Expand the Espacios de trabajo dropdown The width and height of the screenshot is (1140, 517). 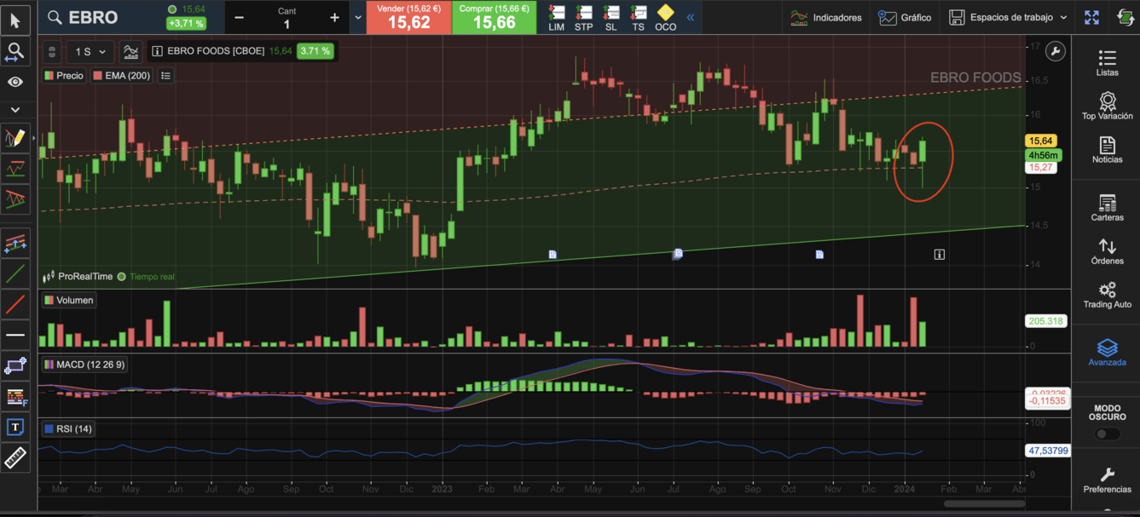coord(1008,17)
